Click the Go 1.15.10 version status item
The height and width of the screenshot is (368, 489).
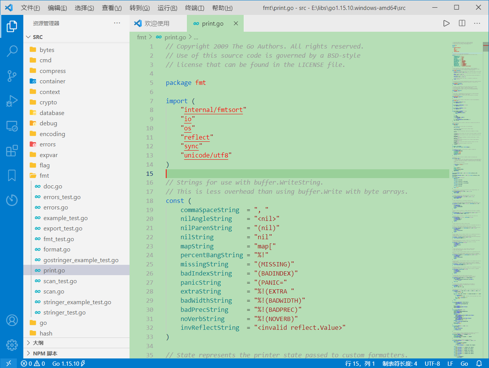coord(68,363)
